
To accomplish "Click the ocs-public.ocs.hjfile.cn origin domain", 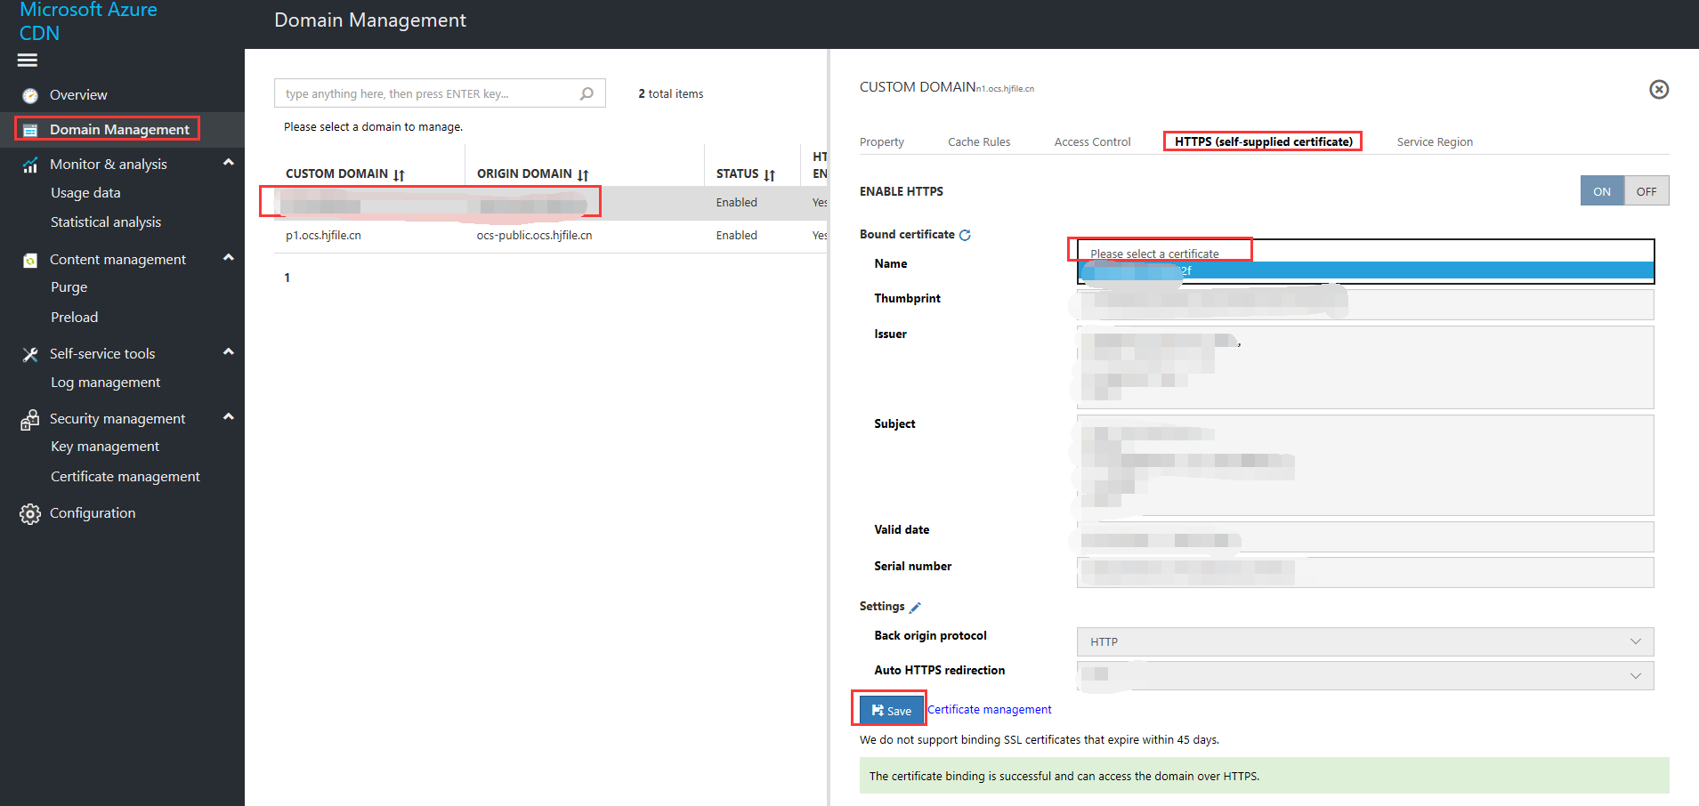I will pyautogui.click(x=534, y=236).
